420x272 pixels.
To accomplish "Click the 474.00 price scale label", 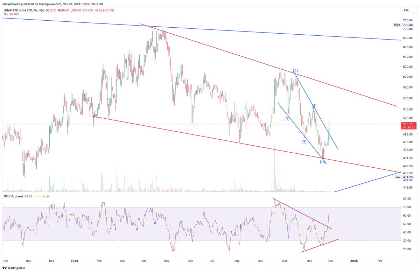I will [x=407, y=149].
